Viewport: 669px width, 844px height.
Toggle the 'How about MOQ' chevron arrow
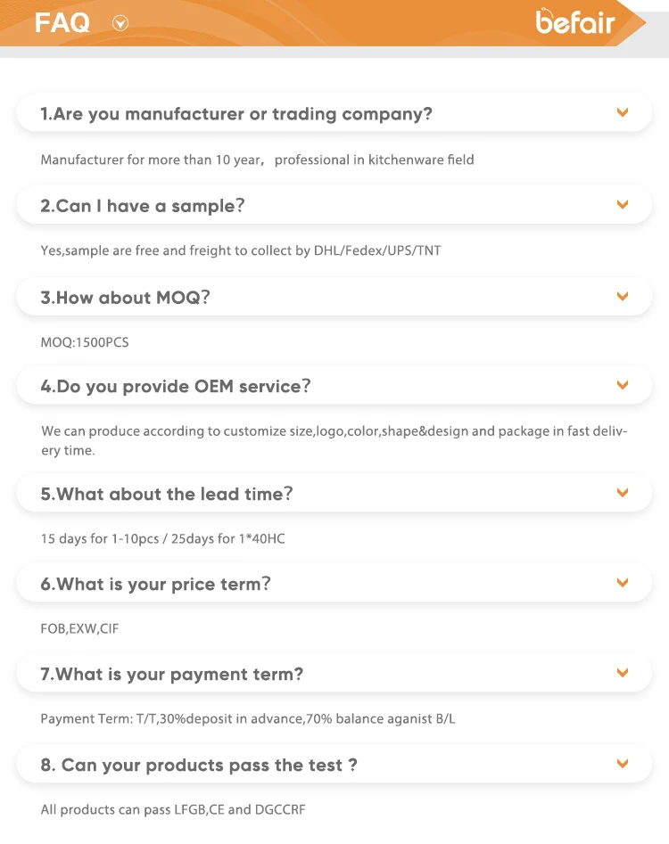[x=623, y=296]
